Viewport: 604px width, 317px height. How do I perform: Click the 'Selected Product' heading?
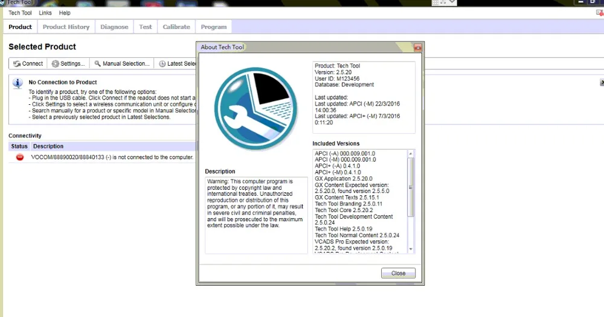pos(42,47)
